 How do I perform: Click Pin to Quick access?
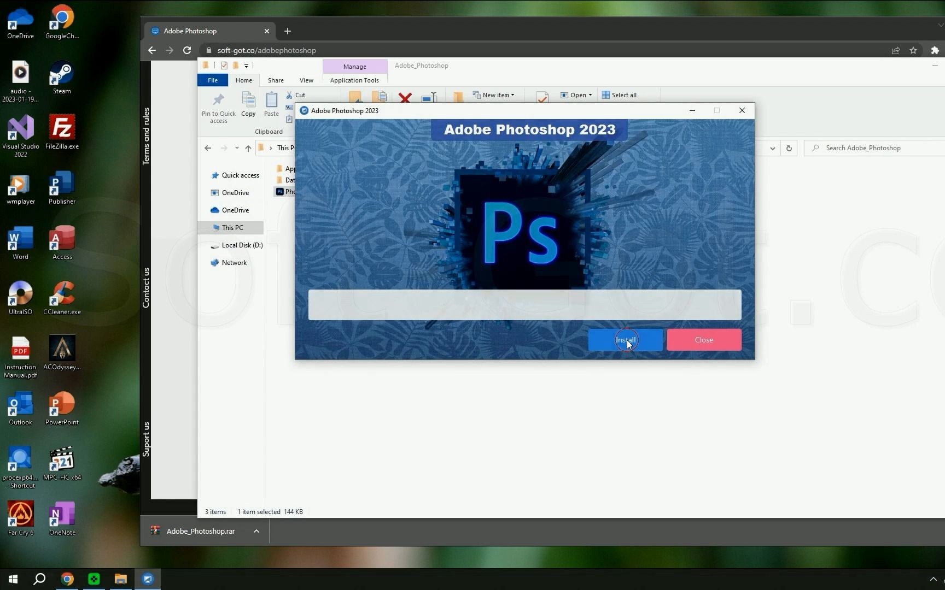pyautogui.click(x=219, y=108)
